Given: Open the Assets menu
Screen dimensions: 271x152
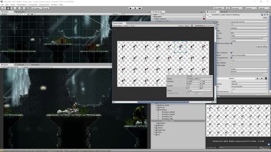Looking at the screenshot, I should (x=13, y=5).
